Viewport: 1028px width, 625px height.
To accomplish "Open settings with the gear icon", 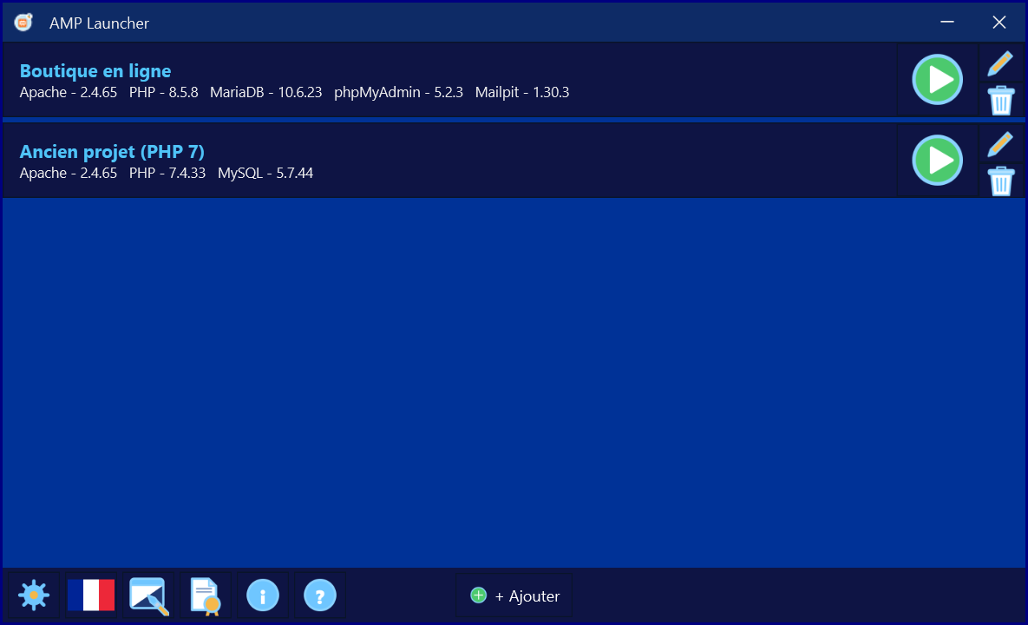I will click(34, 595).
